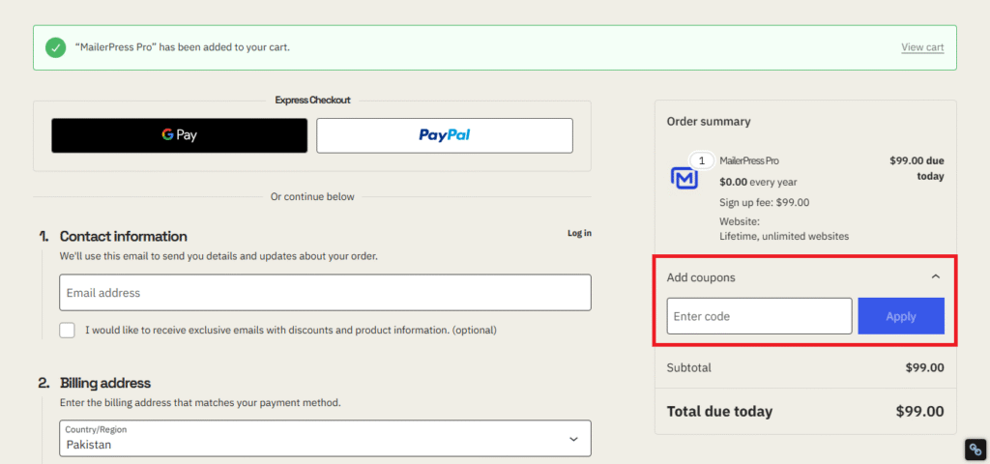Click the Log in link
The image size is (990, 464).
pyautogui.click(x=579, y=233)
